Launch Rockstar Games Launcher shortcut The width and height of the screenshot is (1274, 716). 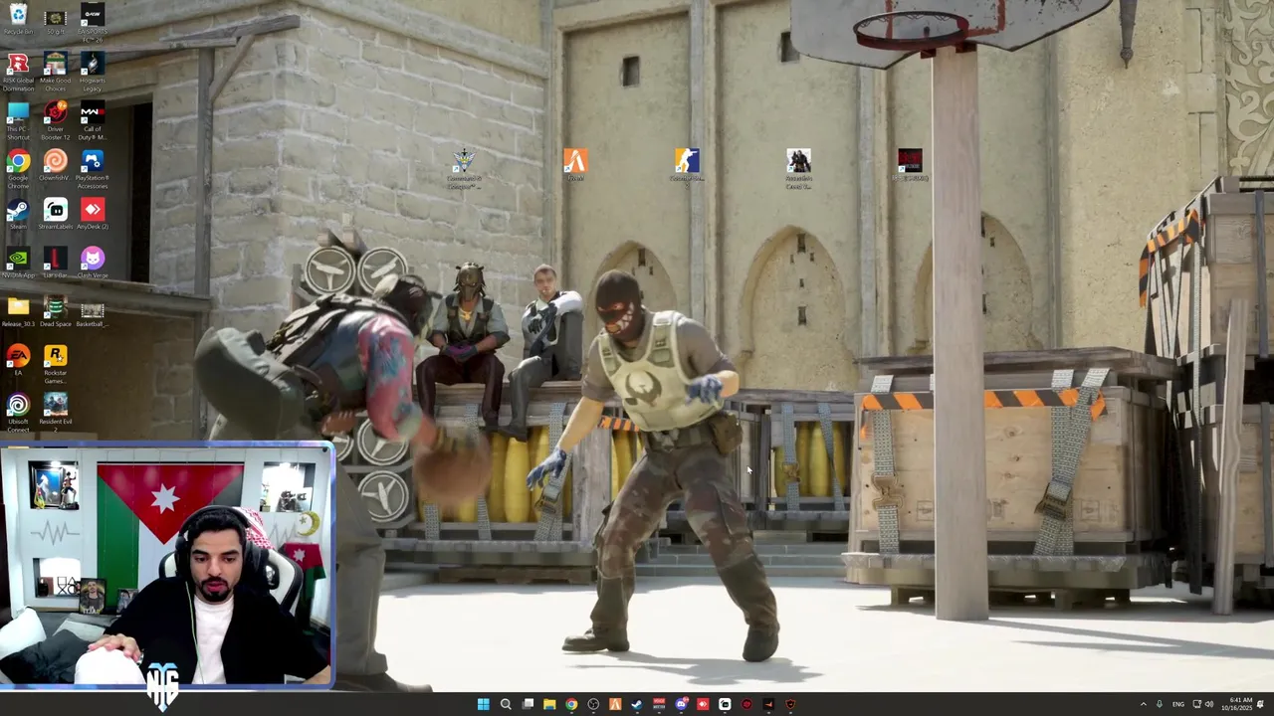[x=55, y=364]
